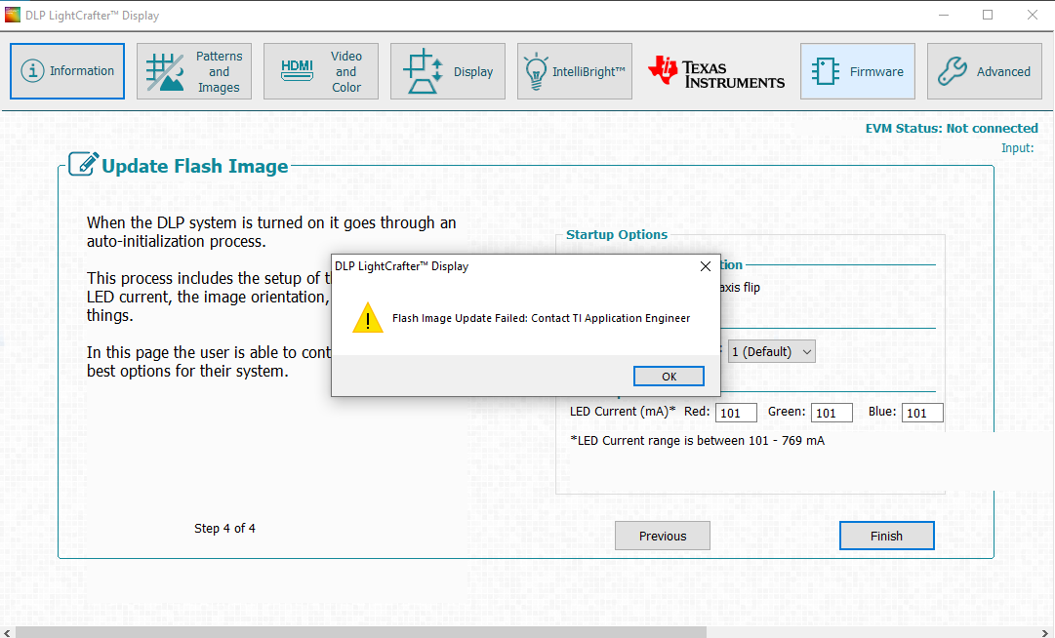Click the right arrow of the horizontal scrollbar
The image size is (1055, 638).
coord(1046,632)
